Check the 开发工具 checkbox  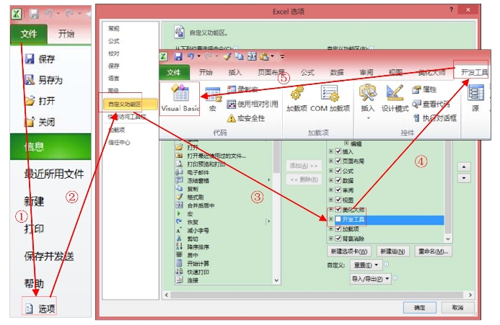click(x=338, y=219)
